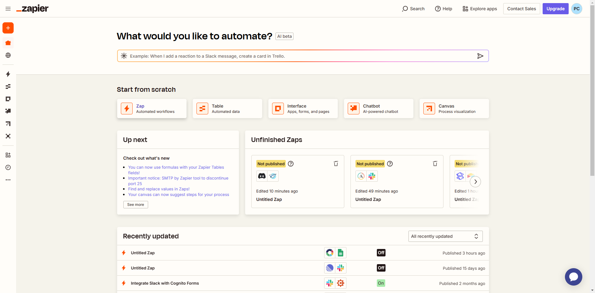Toggle the Off switch on first Untitled Zap
595x293 pixels.
tap(381, 253)
